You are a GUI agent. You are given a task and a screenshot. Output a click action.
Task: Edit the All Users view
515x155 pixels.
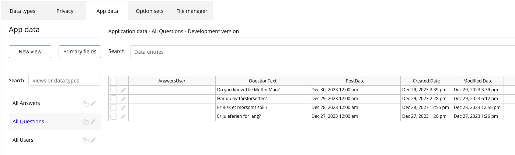coord(93,140)
